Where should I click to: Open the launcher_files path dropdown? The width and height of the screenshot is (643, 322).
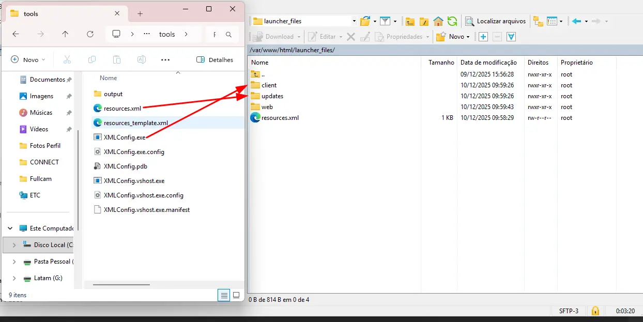[x=354, y=21]
